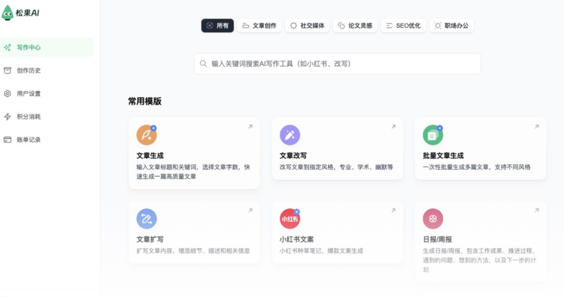Click 文章生成 description starting "输入文章标题和关键词"

pyautogui.click(x=193, y=172)
